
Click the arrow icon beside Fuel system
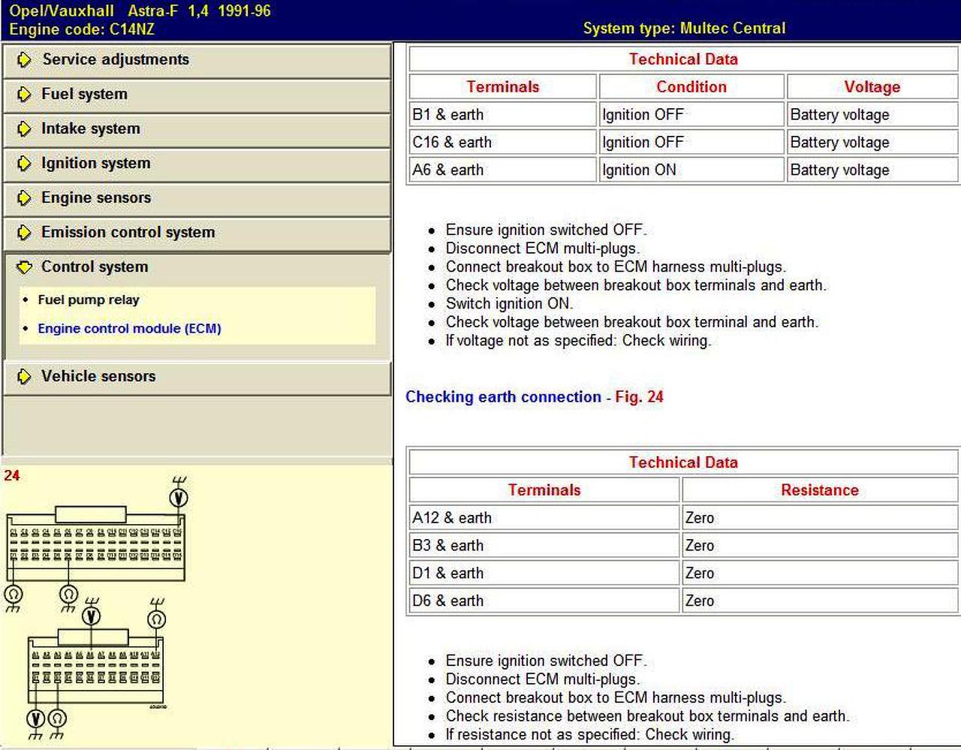tap(24, 95)
